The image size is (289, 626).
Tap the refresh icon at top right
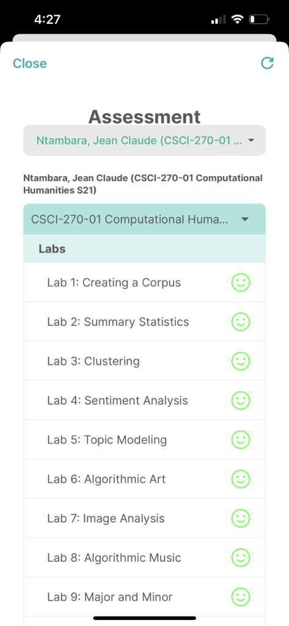coord(267,63)
